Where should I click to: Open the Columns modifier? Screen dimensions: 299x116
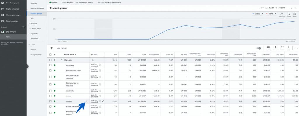point(268,48)
